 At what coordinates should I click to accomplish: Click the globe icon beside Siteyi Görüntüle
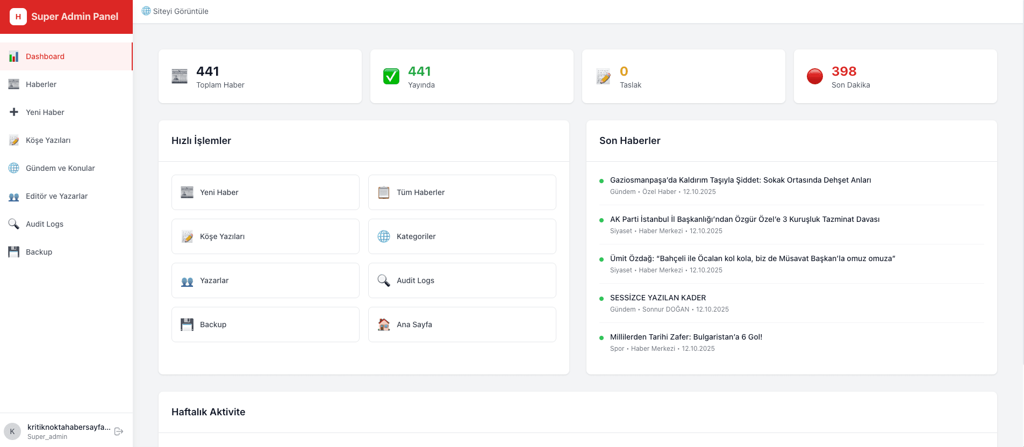146,11
